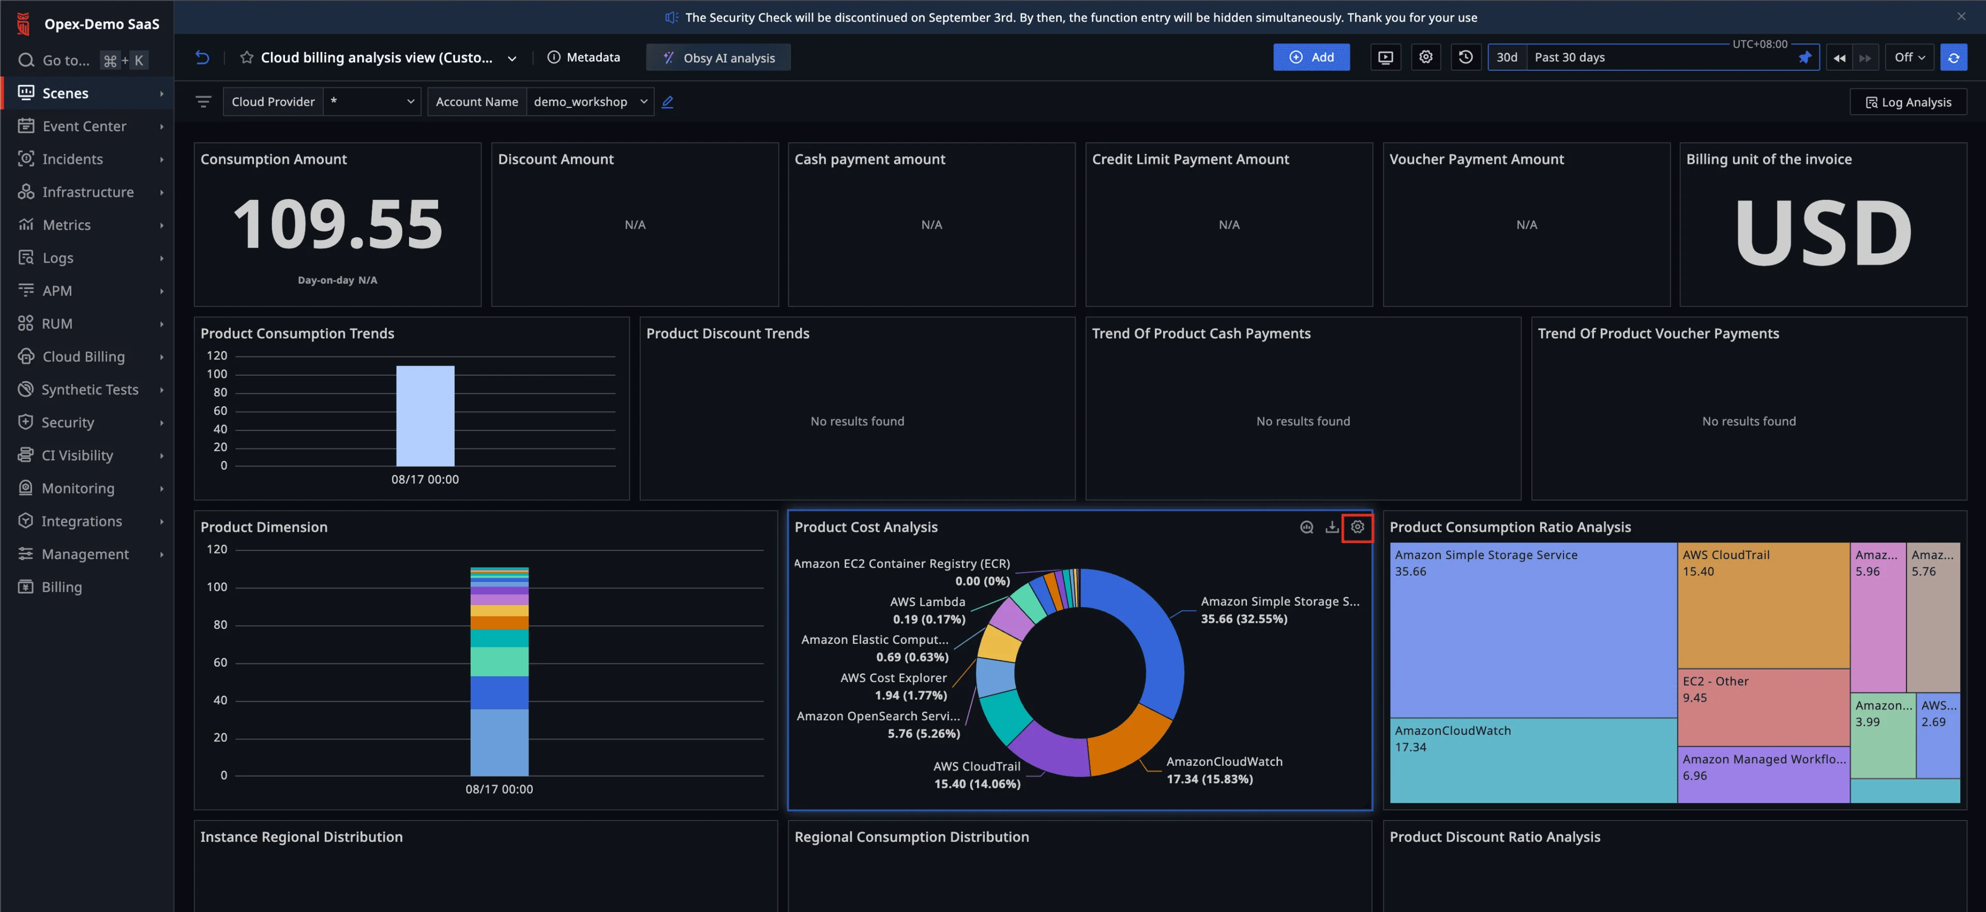Select Synthetic Tests in sidebar
Viewport: 1986px width, 912px height.
coord(89,390)
